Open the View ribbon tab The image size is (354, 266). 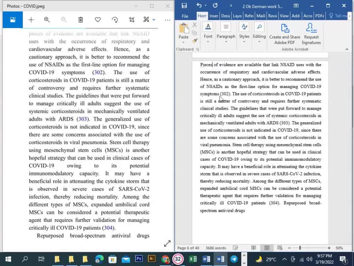[284, 16]
